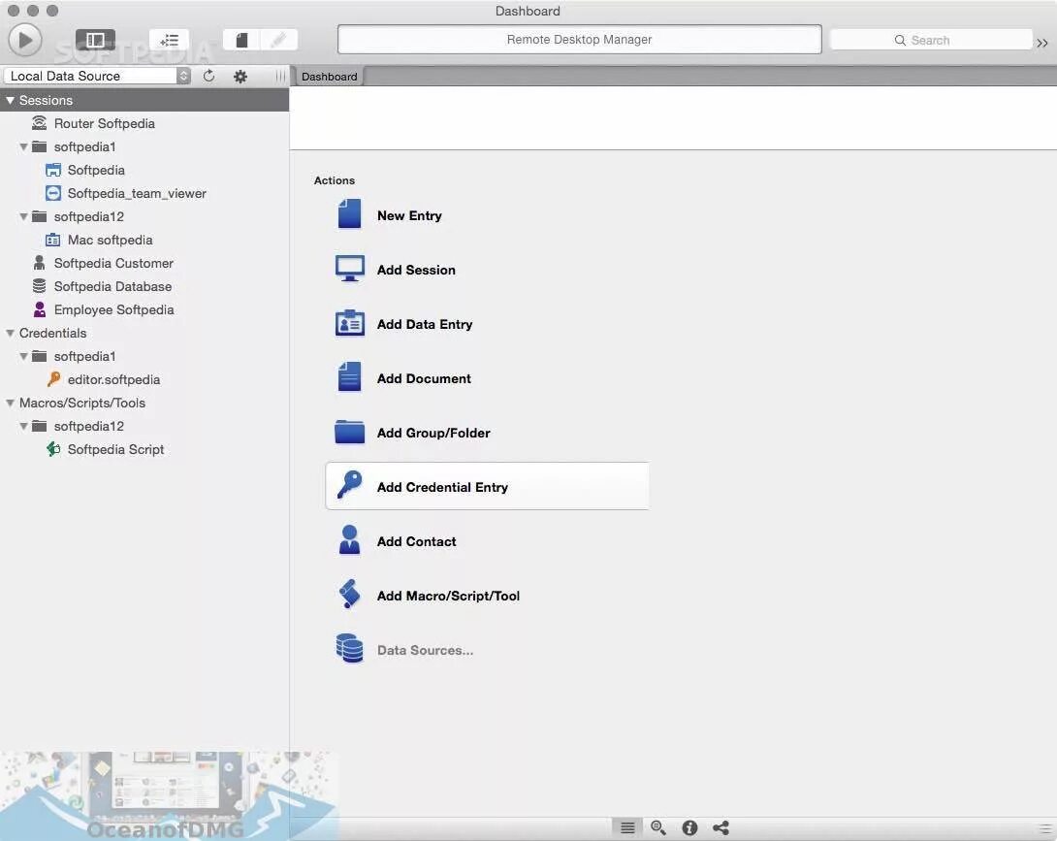Click Add Group/Folder label
The height and width of the screenshot is (841, 1057).
433,433
